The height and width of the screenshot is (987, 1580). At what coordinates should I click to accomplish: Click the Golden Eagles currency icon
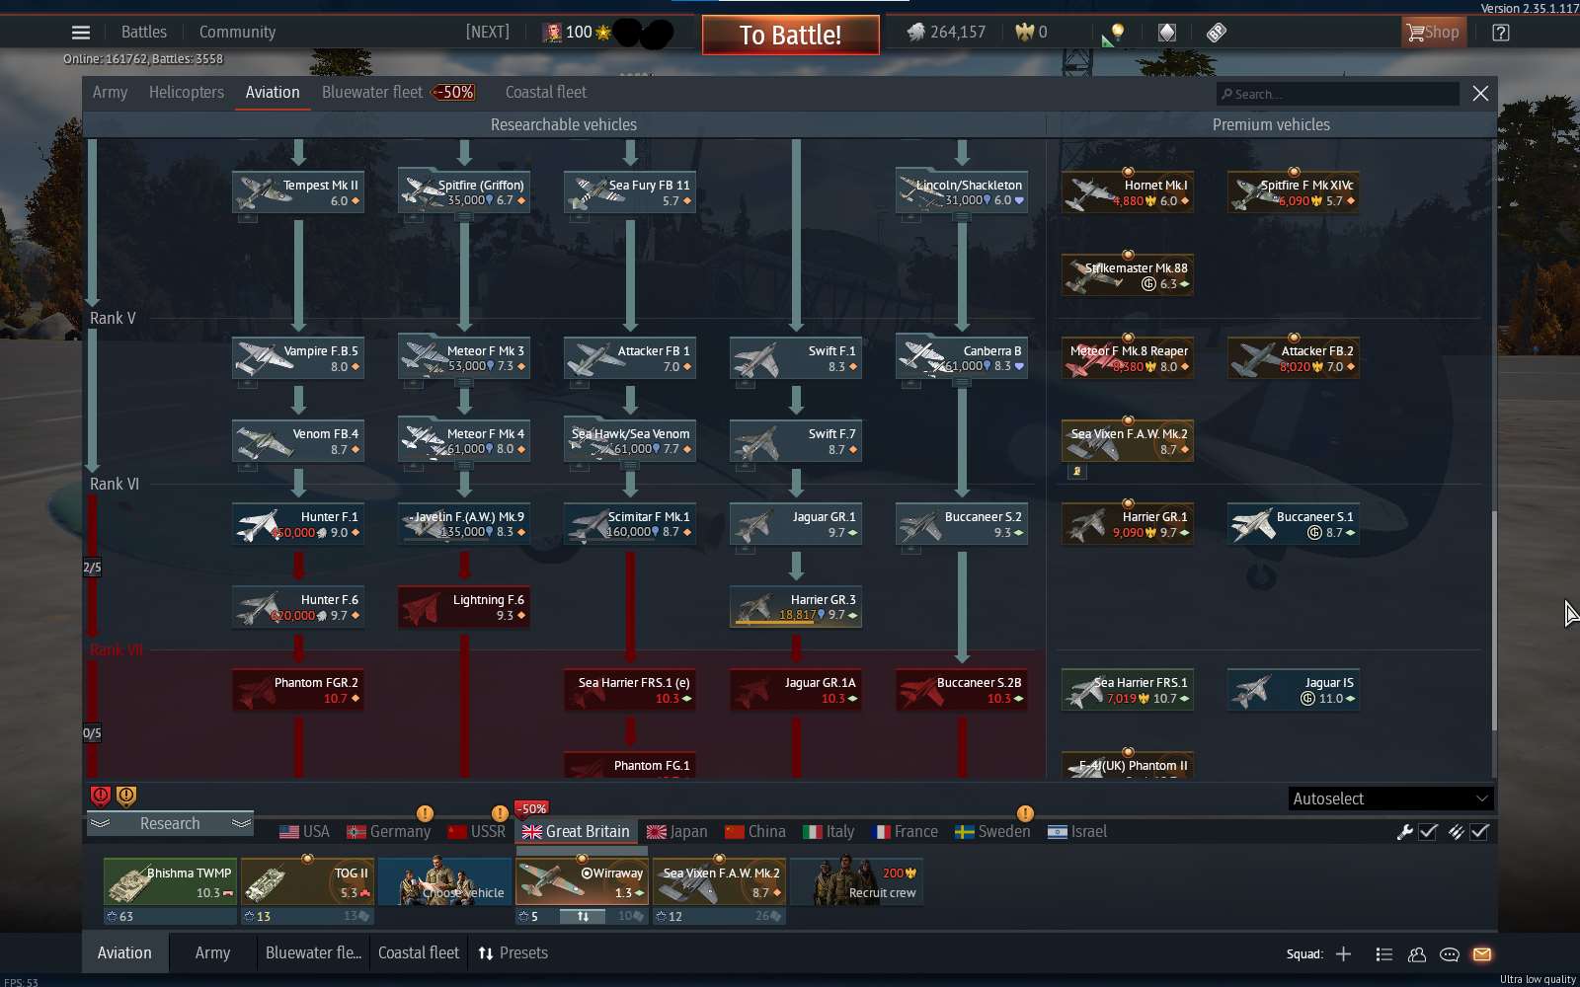click(x=1024, y=33)
